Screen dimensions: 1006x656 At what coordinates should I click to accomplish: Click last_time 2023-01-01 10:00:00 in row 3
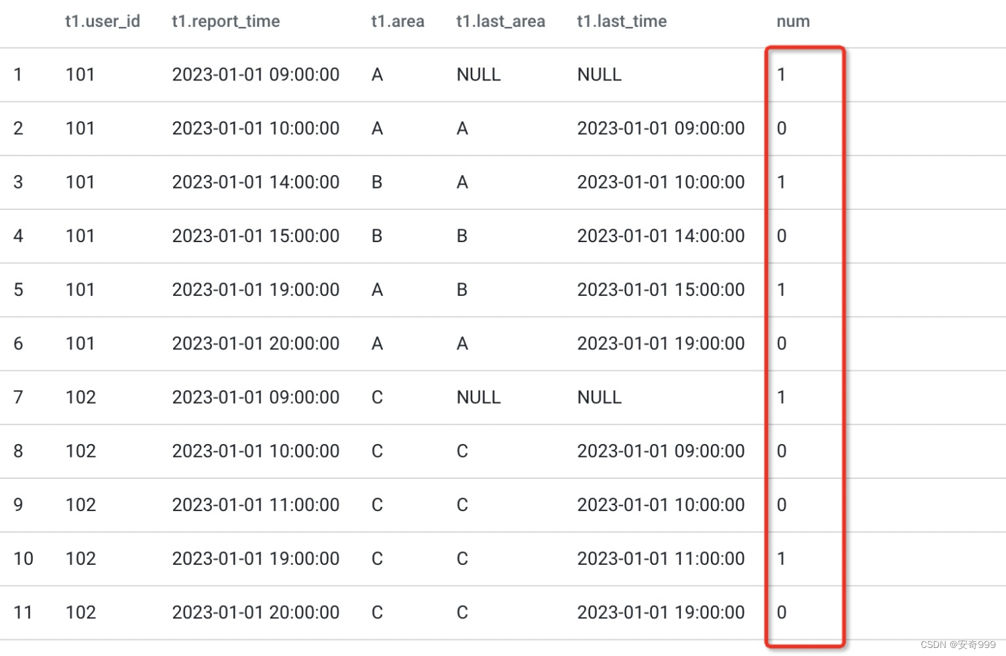[661, 182]
